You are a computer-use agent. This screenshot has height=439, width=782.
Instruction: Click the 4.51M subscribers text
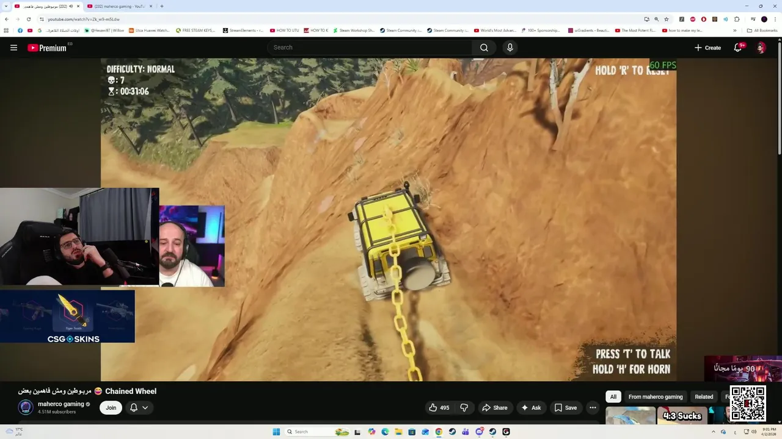(x=57, y=412)
